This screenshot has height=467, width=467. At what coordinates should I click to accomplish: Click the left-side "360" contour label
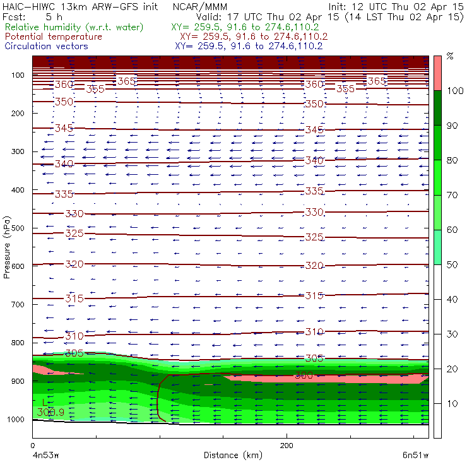(x=64, y=85)
